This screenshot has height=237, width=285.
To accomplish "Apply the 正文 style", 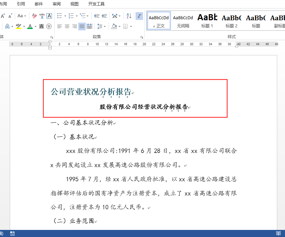I will pyautogui.click(x=159, y=21).
